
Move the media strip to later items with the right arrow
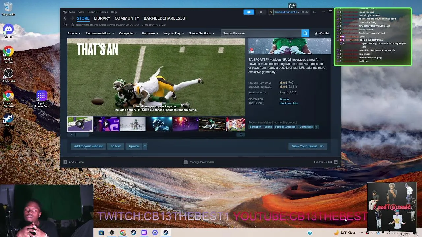pos(241,135)
